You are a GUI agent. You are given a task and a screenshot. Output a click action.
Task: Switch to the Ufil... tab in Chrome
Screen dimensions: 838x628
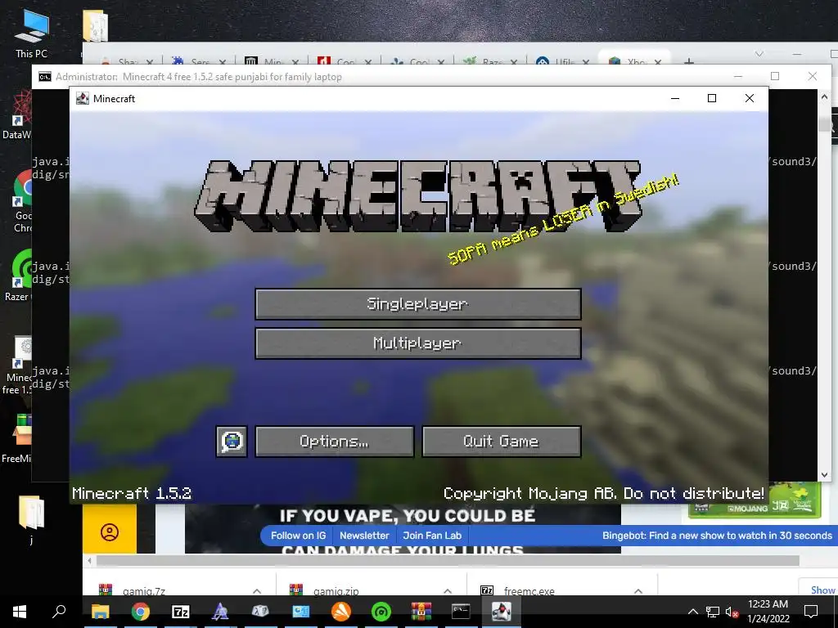[565, 61]
